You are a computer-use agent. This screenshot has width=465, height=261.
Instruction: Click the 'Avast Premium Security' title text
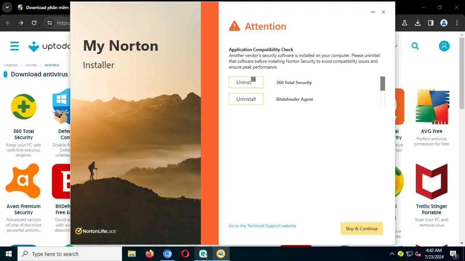(x=24, y=209)
